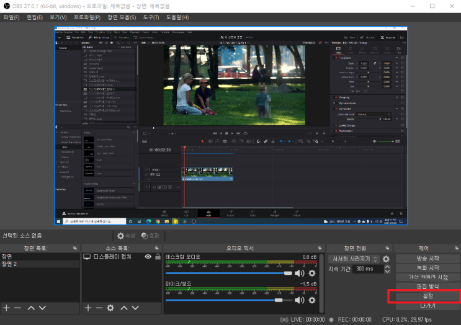Toggle lock on 디스플레이 캡쳐 source
This screenshot has height=325, width=461.
click(x=158, y=257)
